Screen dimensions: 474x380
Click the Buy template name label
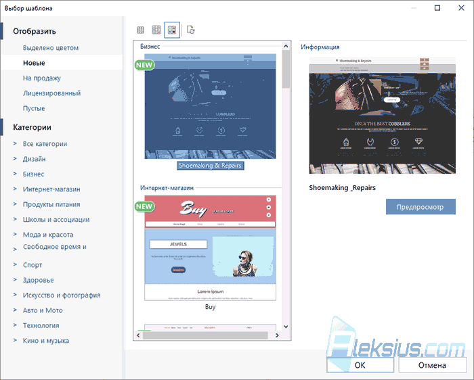210,307
